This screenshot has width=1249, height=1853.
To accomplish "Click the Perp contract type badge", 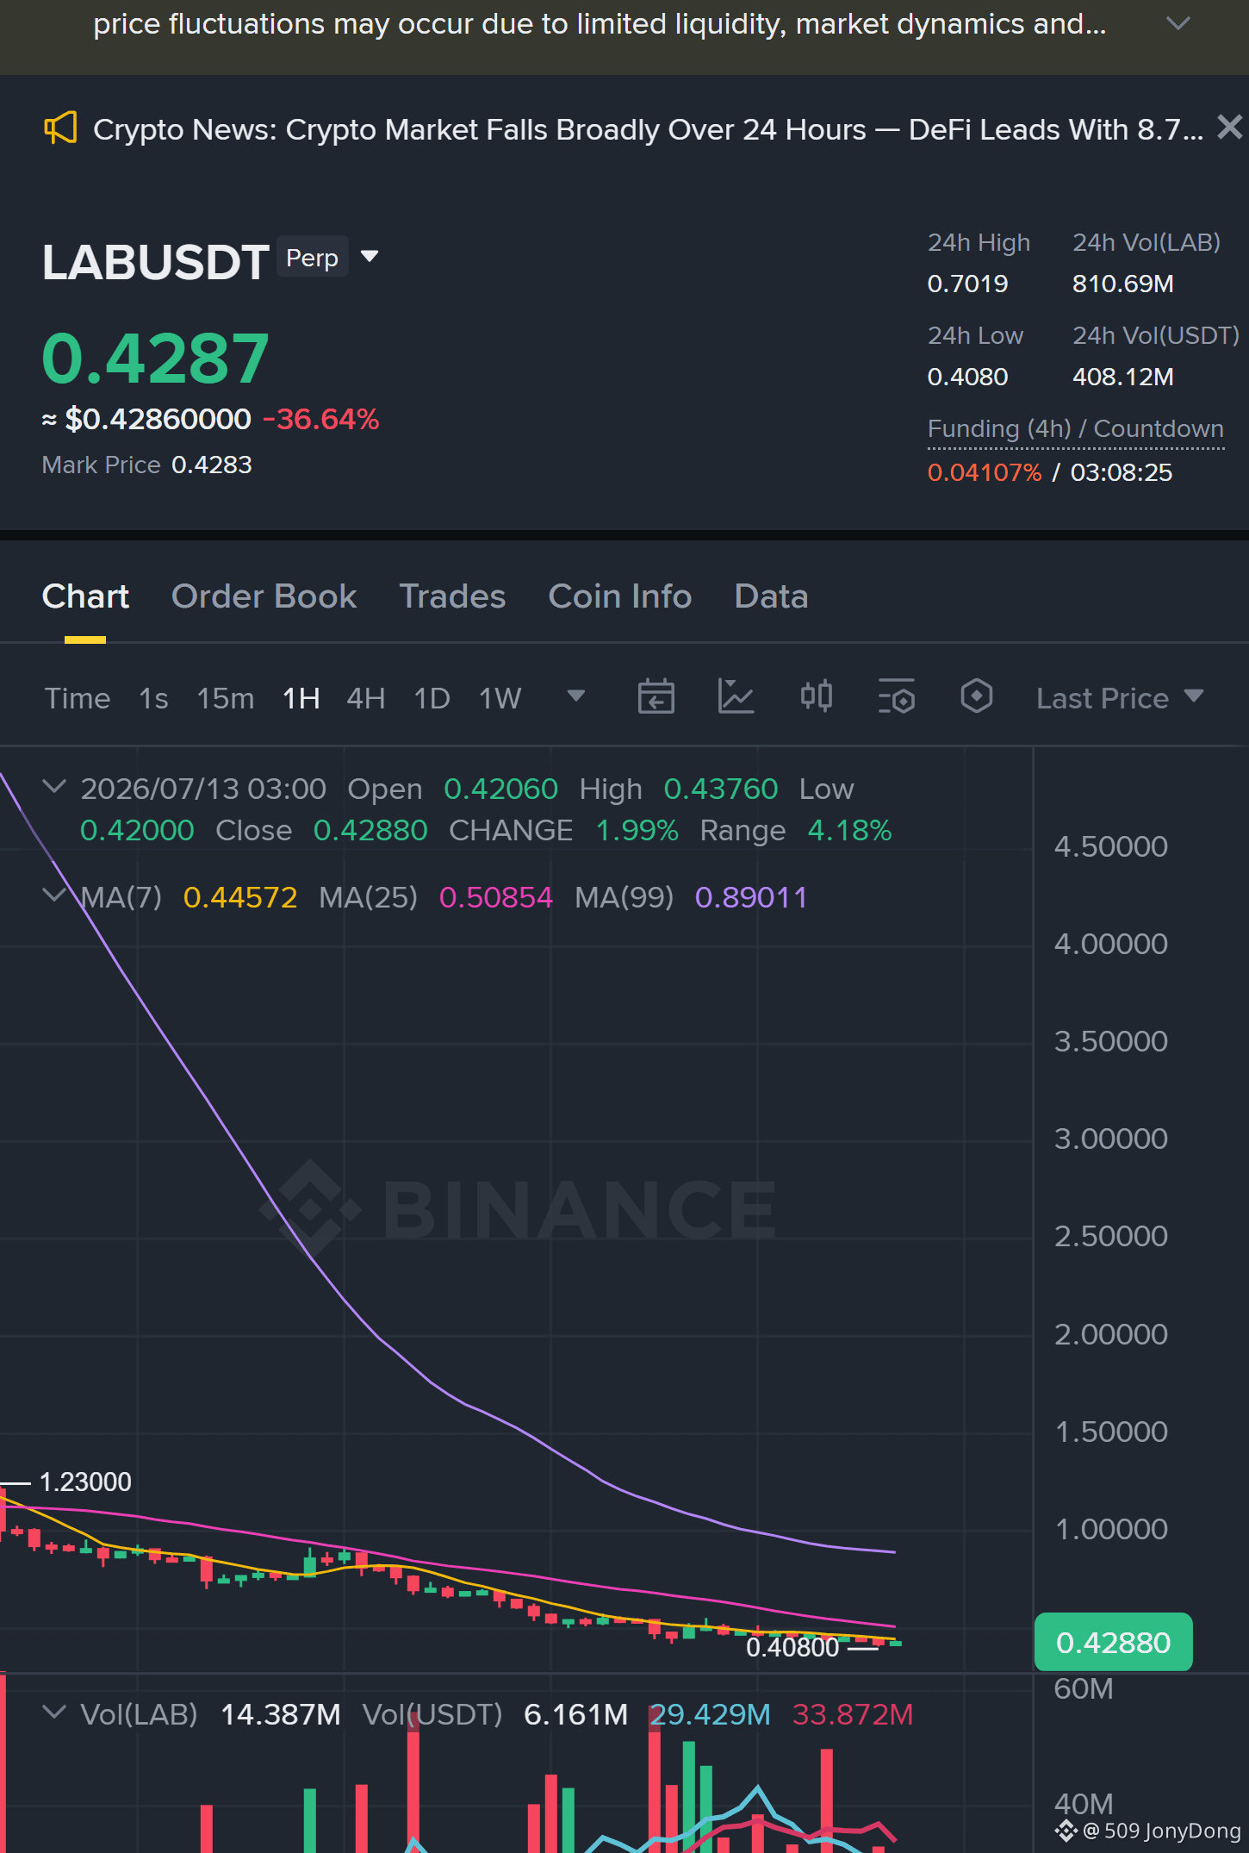I will click(x=313, y=257).
